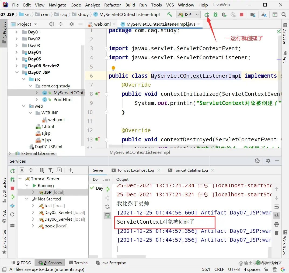This screenshot has width=289, height=273.
Task: Click the Rerun JSP configuration icon
Action: [x=207, y=15]
